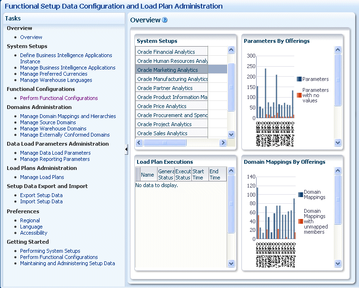Image resolution: width=359 pixels, height=288 pixels.
Task: Click Load Plan Executions scroll down arrow
Action: click(231, 264)
